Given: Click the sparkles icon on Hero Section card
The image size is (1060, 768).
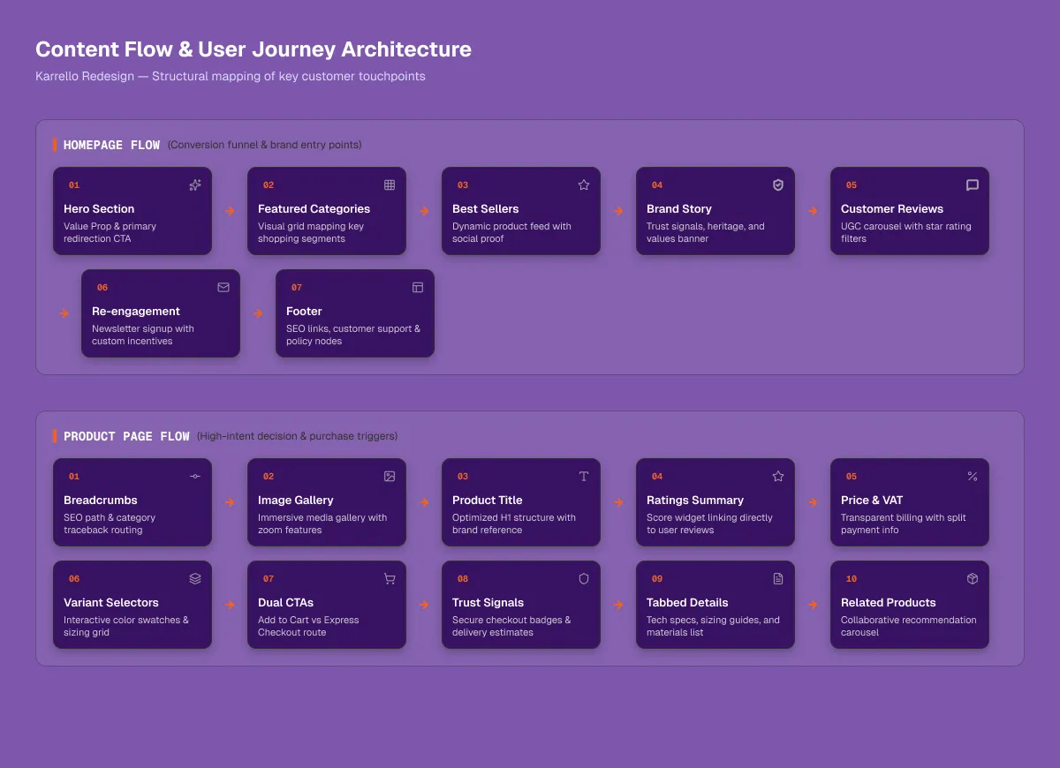Looking at the screenshot, I should tap(195, 185).
